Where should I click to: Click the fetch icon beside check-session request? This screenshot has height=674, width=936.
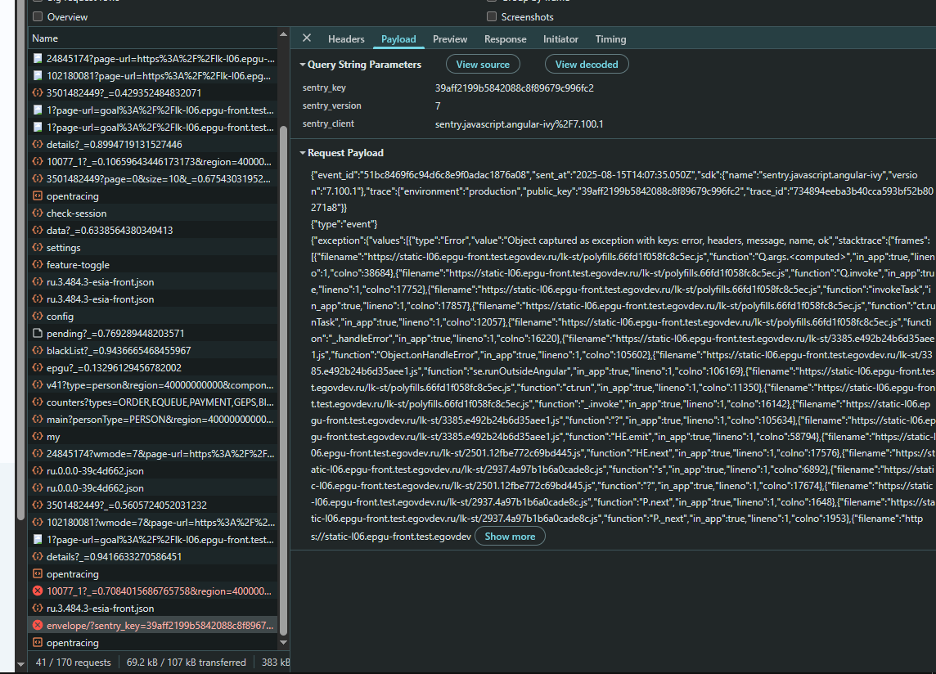[x=38, y=213]
